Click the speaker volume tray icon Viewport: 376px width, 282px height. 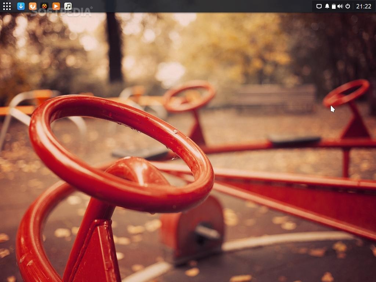point(340,6)
